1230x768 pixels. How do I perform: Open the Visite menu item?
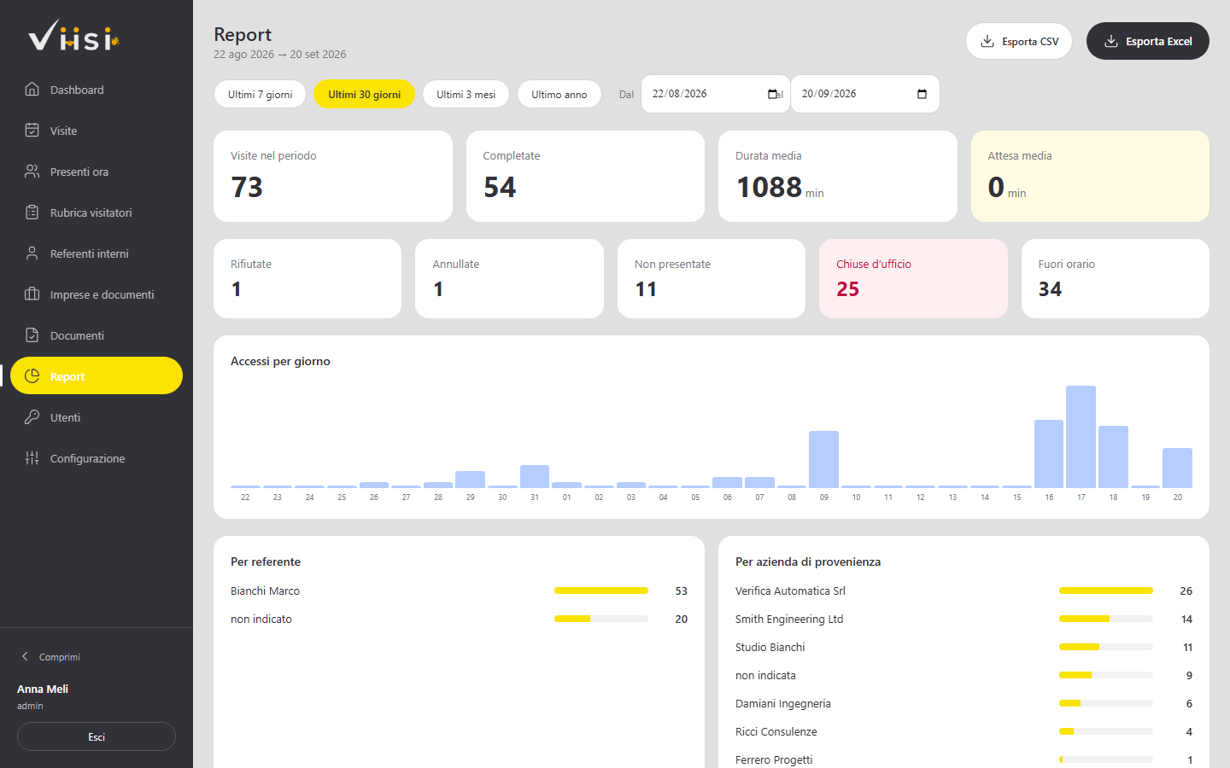(x=97, y=131)
